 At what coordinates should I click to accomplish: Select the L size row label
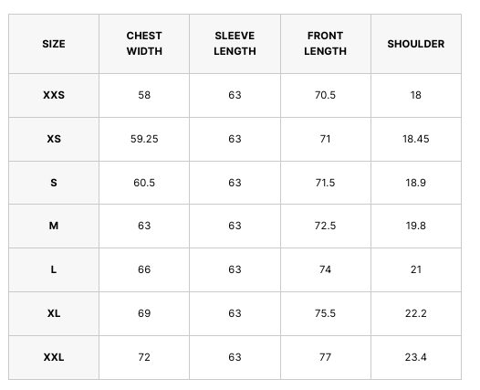tap(54, 270)
